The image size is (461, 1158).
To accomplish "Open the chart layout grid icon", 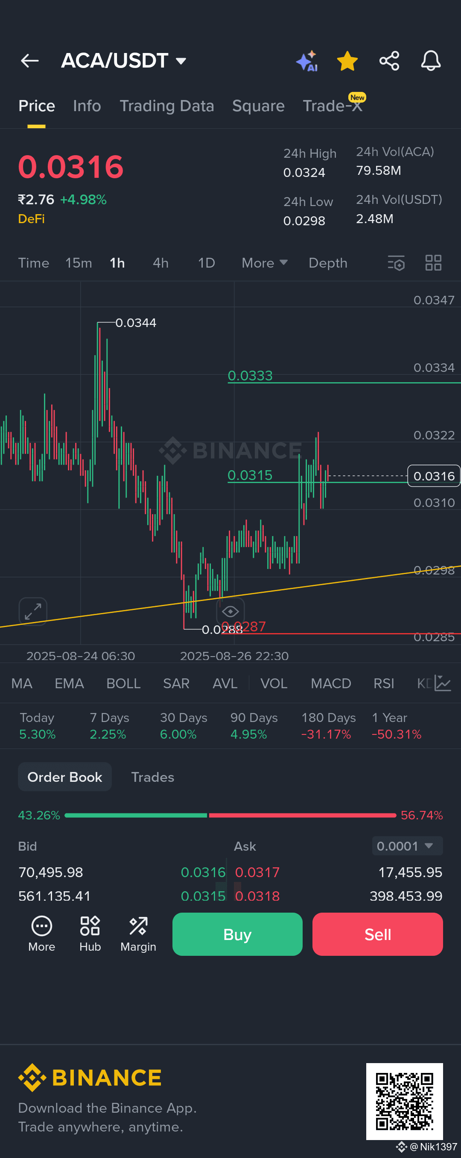I will pyautogui.click(x=434, y=263).
